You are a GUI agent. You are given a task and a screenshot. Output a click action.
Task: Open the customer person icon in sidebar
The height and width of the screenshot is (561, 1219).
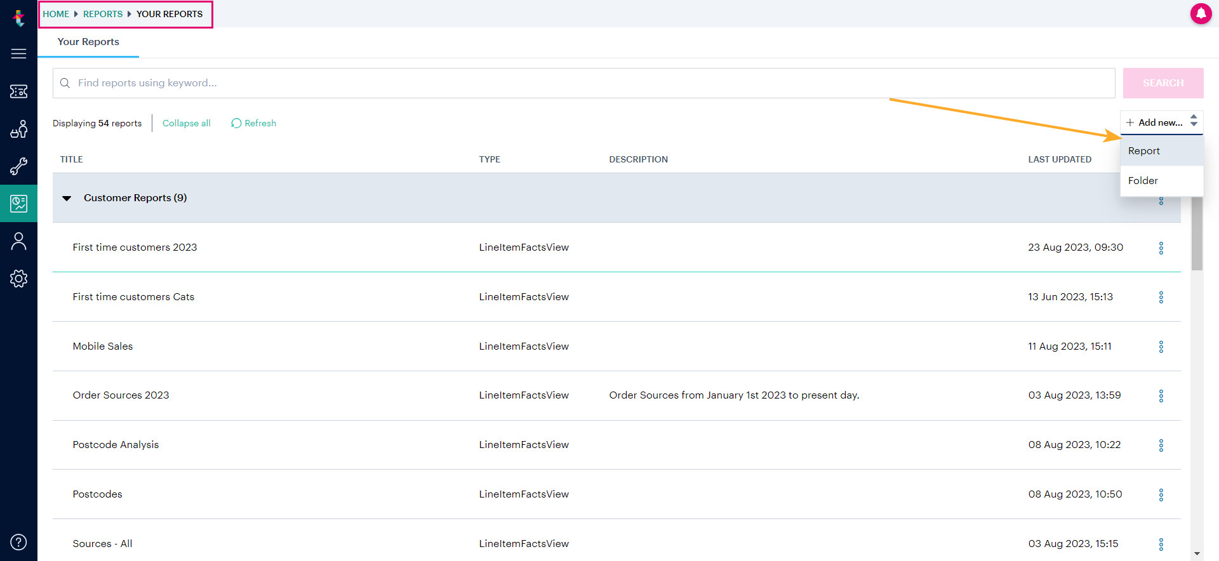coord(19,241)
